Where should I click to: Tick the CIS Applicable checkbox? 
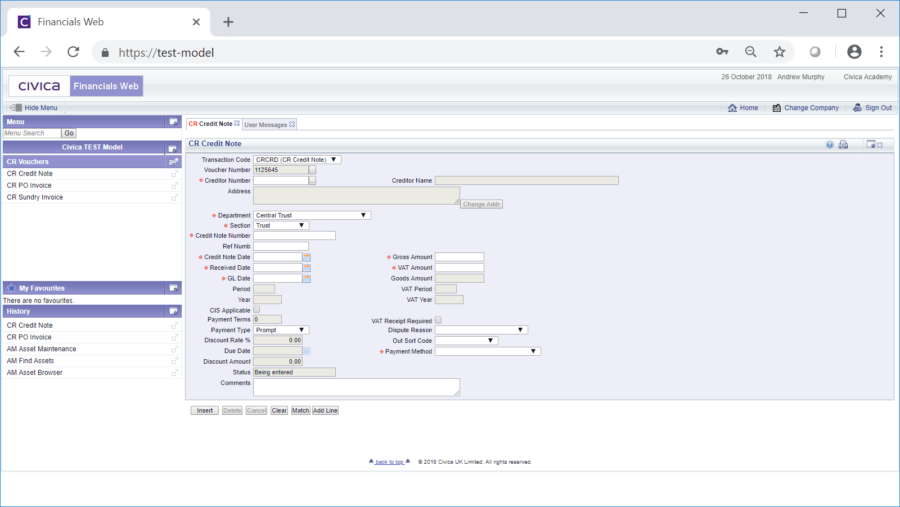[256, 310]
